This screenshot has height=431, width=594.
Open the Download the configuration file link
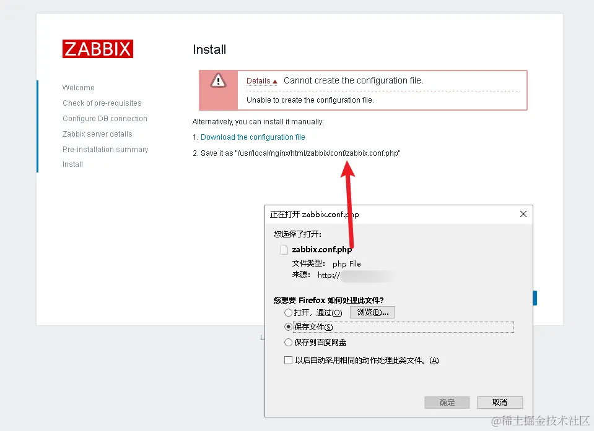[x=253, y=137]
